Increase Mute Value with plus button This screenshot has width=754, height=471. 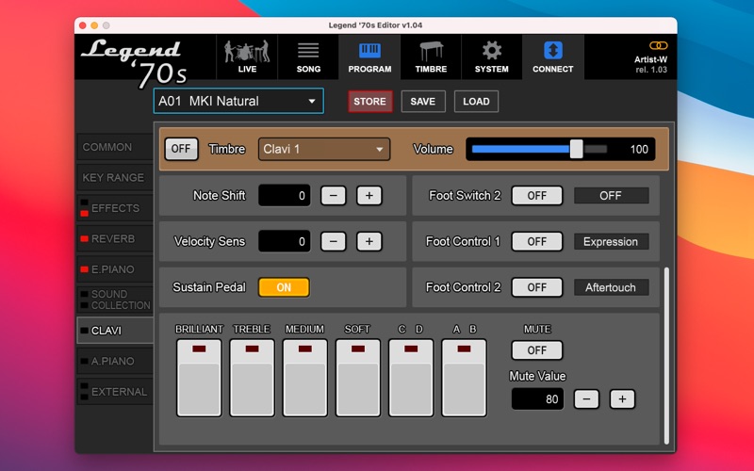click(622, 398)
